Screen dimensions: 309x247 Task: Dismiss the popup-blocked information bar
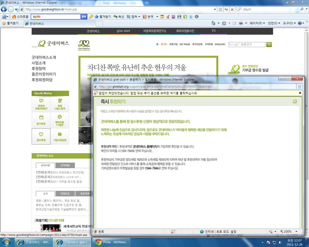(300, 93)
